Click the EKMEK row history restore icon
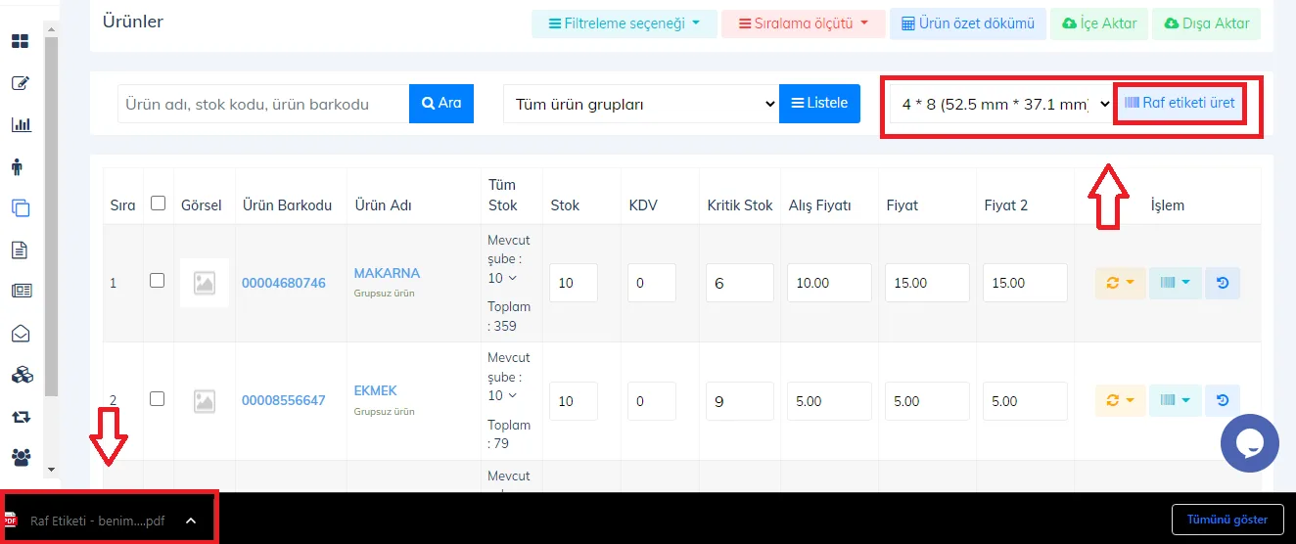Viewport: 1296px width, 544px height. click(x=1223, y=400)
